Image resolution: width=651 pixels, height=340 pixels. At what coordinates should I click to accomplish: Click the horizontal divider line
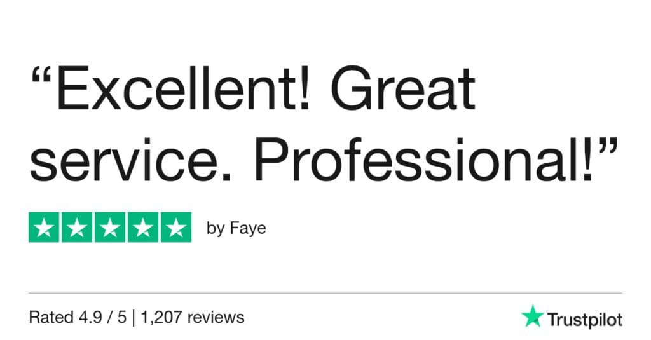[x=325, y=294]
